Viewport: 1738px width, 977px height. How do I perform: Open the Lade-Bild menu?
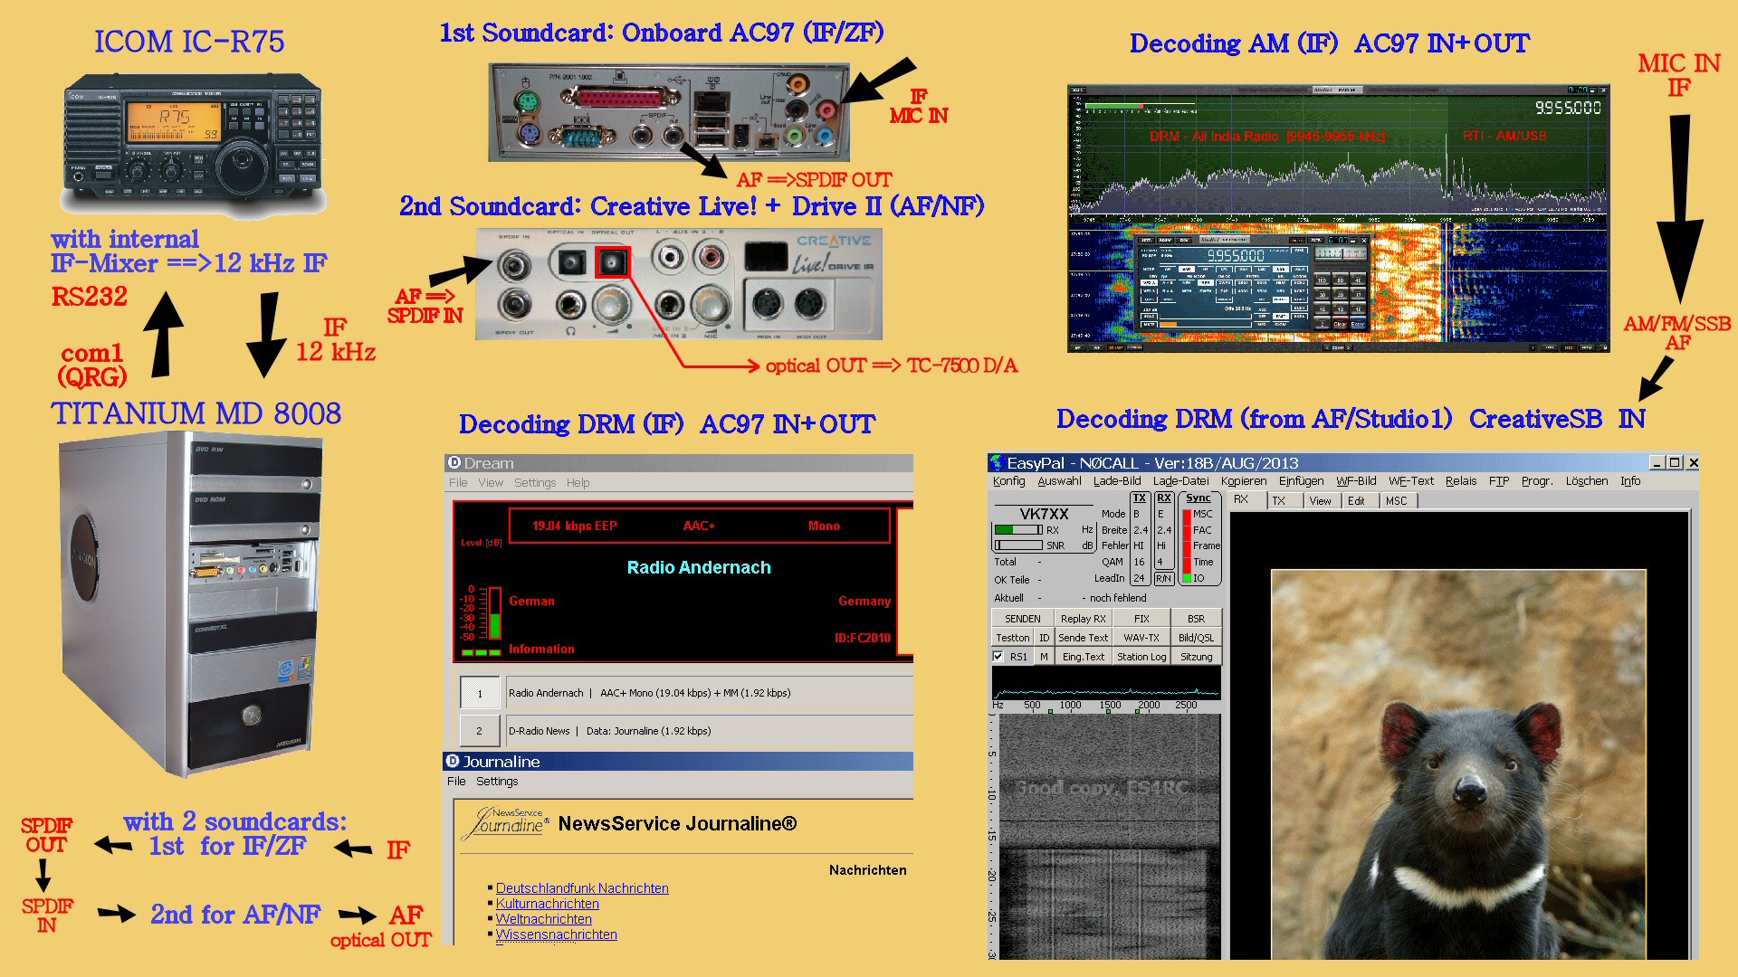click(1116, 481)
